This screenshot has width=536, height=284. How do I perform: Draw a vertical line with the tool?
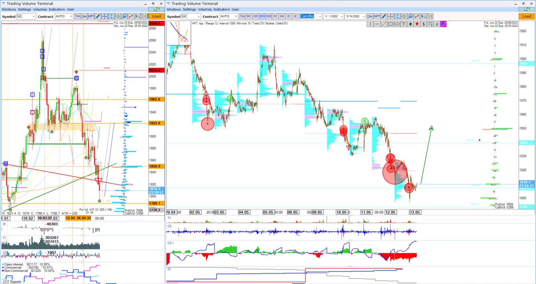coord(370,24)
